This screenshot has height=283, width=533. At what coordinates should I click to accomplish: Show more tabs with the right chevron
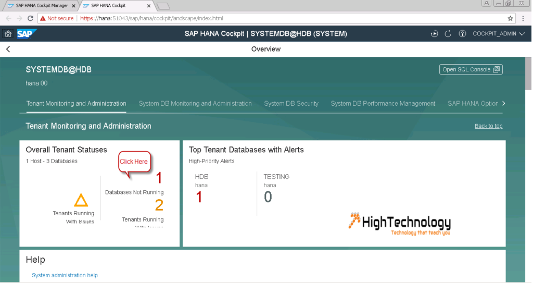(504, 104)
